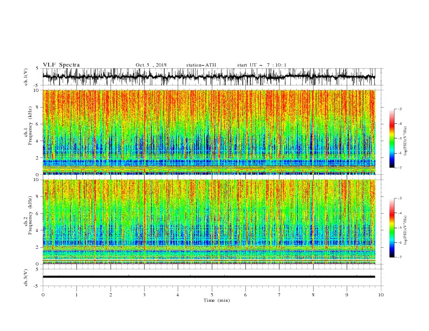Click the ch.1 frequency spectrogram panel
The height and width of the screenshot is (331, 429).
[209, 132]
